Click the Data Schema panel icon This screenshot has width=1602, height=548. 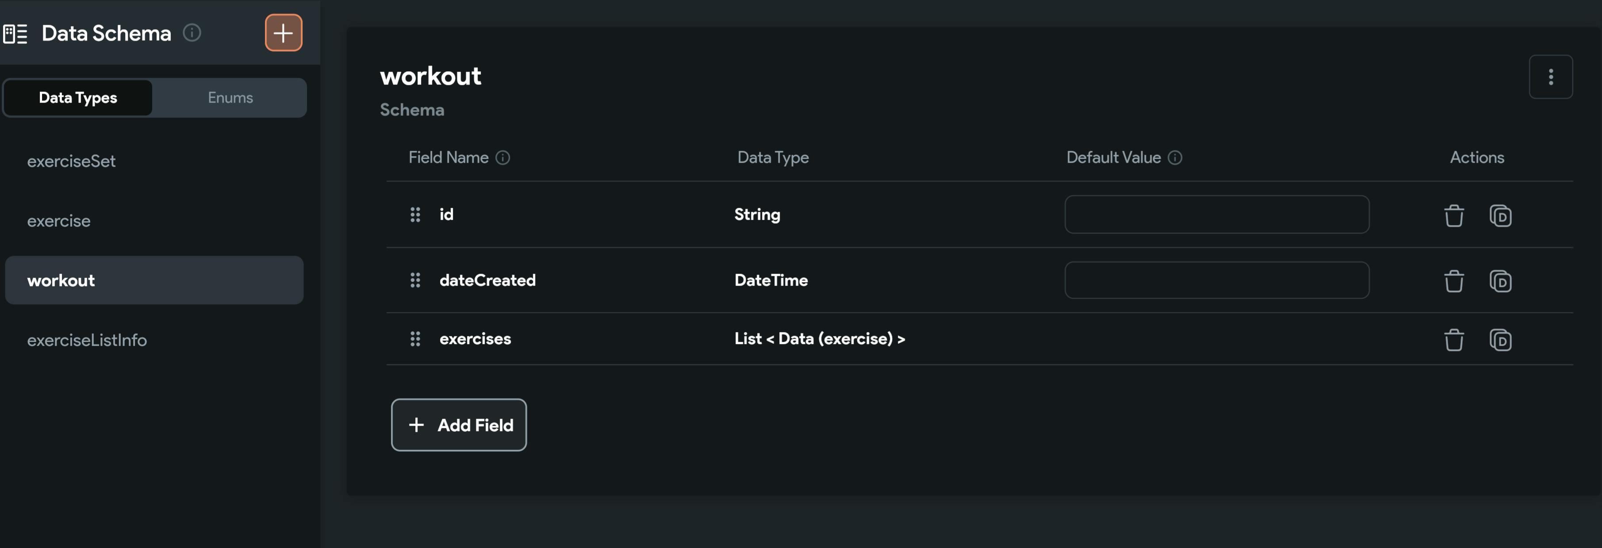[15, 34]
